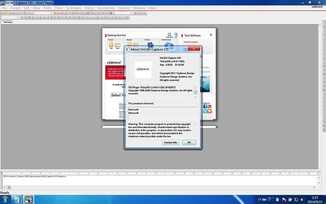Screen dimensions: 326x204
Task: Click 'This product is licensed' label
Action: click(140, 104)
